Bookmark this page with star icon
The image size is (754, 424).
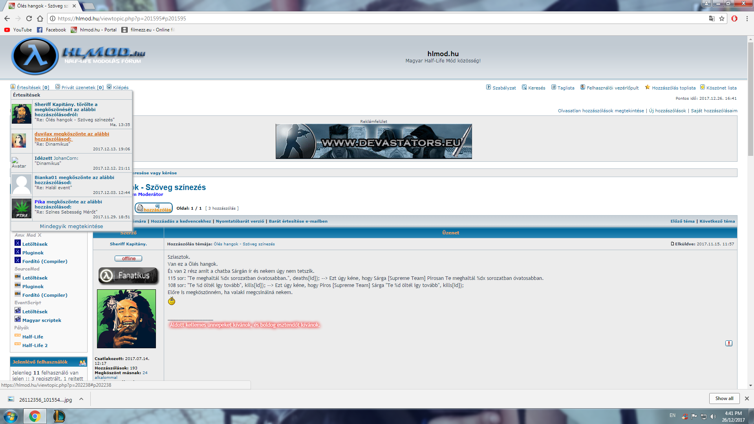click(722, 18)
